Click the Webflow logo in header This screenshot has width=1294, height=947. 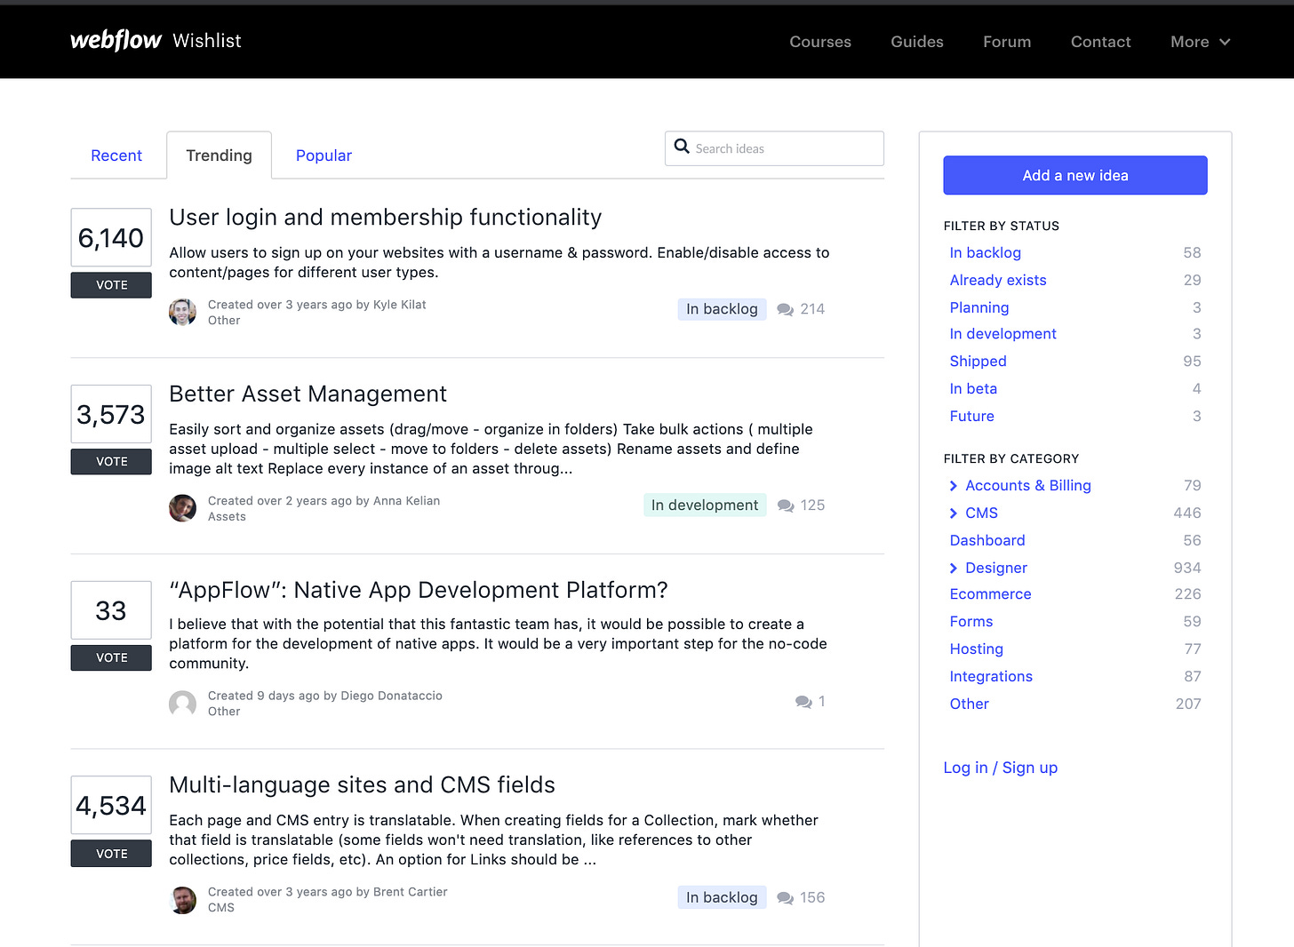coord(116,41)
